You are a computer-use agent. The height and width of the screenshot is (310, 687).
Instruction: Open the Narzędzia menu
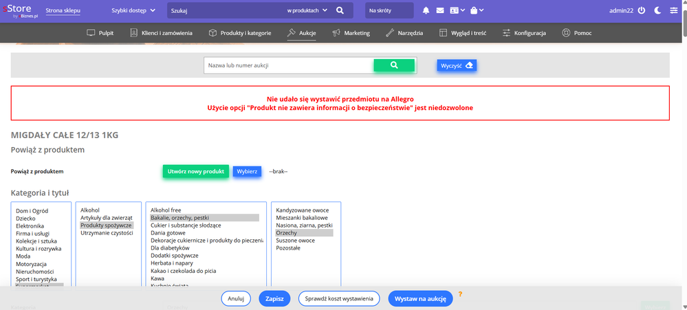point(404,33)
